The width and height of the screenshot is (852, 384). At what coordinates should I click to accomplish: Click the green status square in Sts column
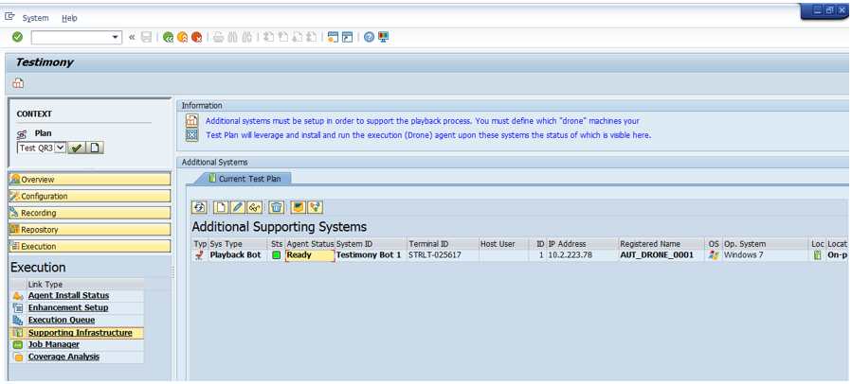(277, 255)
